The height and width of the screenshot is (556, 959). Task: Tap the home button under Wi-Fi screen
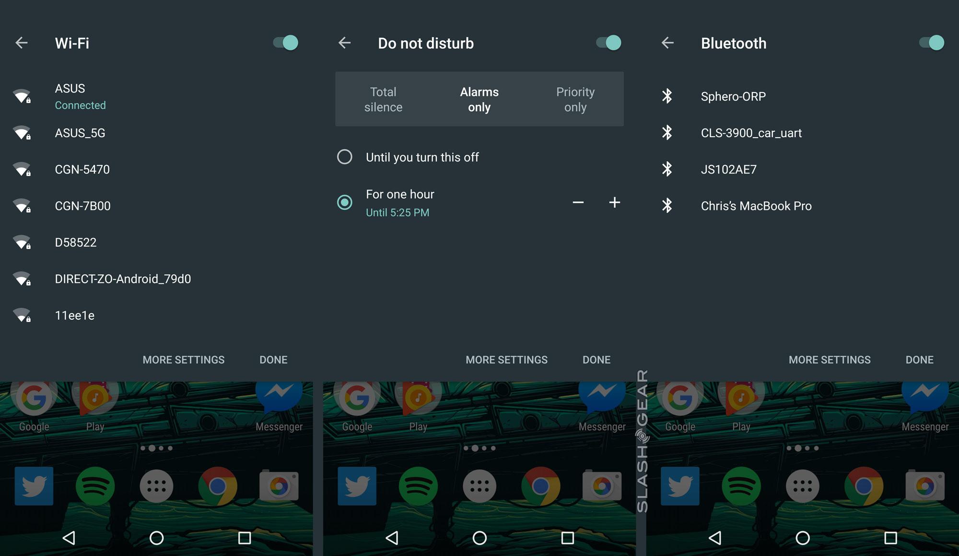(156, 538)
